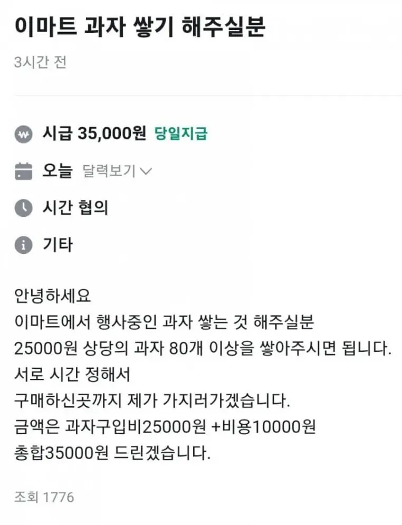Click the 3시간 전 timestamp
Screen dimensions: 402x525
point(41,62)
